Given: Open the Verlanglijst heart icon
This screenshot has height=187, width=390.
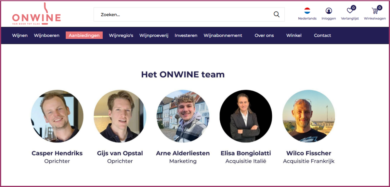Looking at the screenshot, I should click(350, 10).
